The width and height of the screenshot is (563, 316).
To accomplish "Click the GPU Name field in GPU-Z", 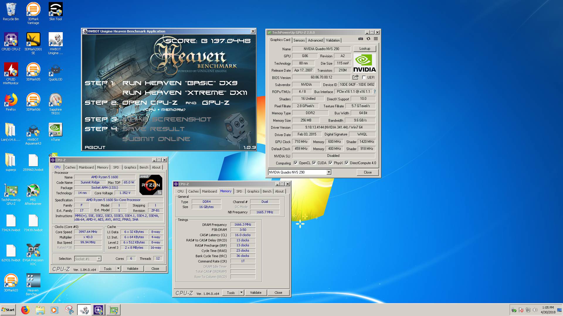I will click(321, 49).
